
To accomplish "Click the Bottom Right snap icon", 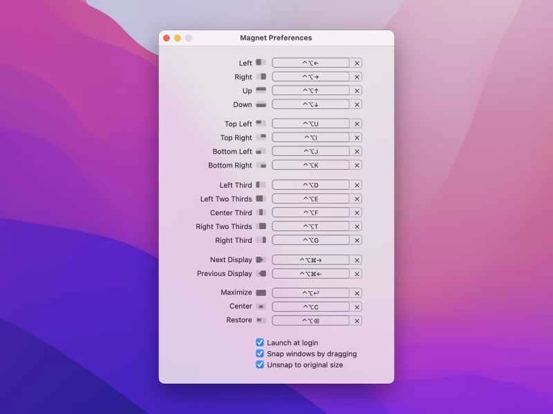I will [x=262, y=165].
